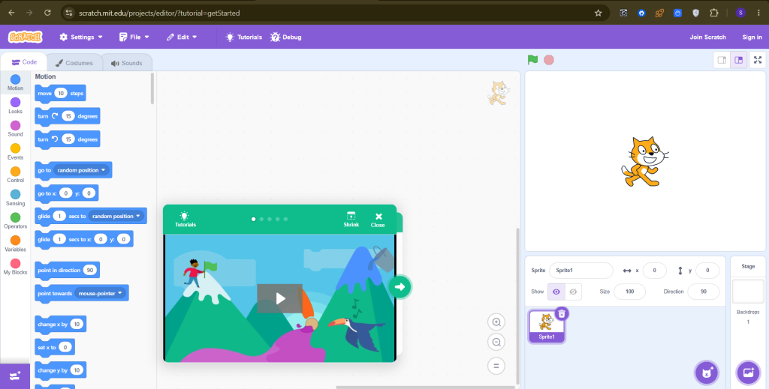Click the browser address bar URL

159,13
